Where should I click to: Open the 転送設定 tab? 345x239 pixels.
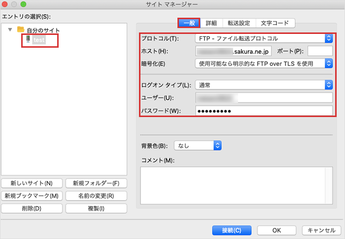point(239,23)
